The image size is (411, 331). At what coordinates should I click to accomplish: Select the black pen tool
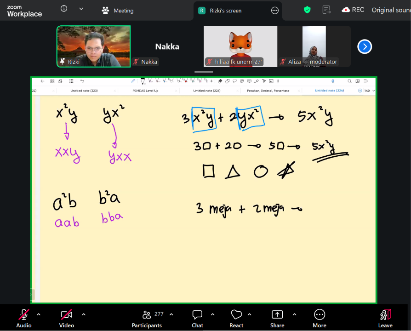tap(143, 81)
